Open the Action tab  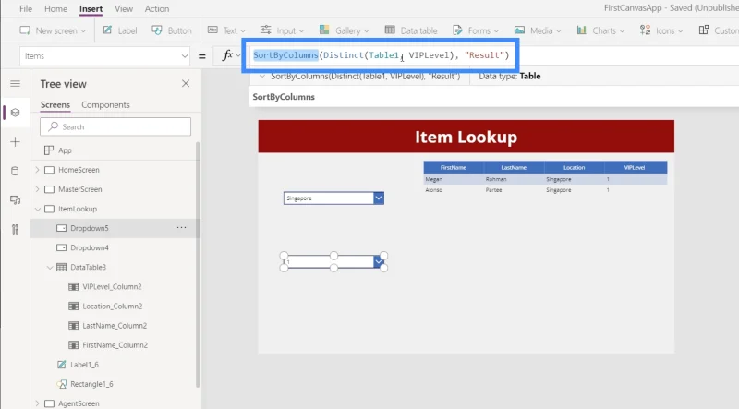157,8
